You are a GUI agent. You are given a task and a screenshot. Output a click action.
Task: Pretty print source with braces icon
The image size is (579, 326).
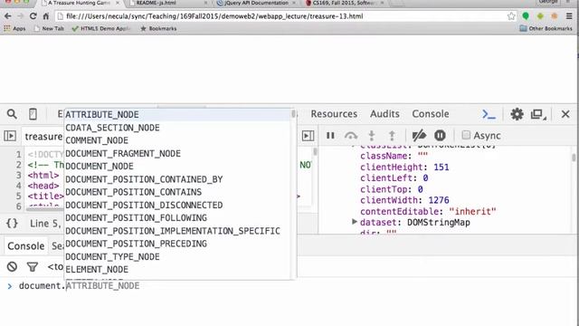(x=12, y=224)
